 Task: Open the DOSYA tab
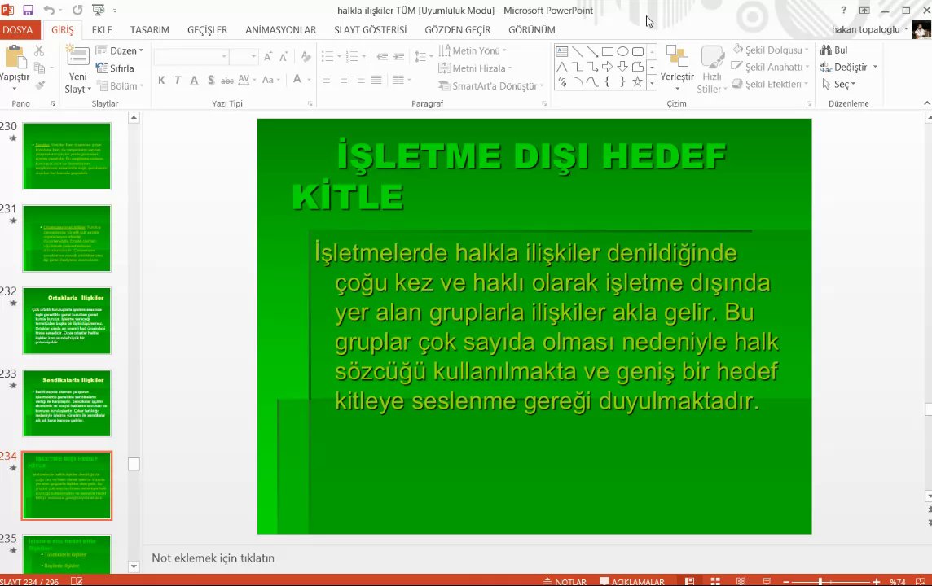[x=17, y=29]
